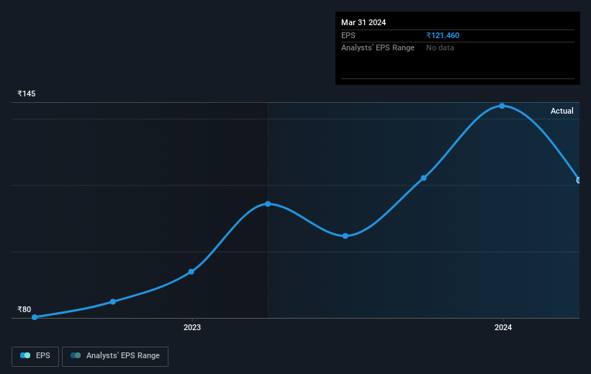
Task: Click the ₹121.460 EPS value in tooltip
Action: click(x=443, y=35)
